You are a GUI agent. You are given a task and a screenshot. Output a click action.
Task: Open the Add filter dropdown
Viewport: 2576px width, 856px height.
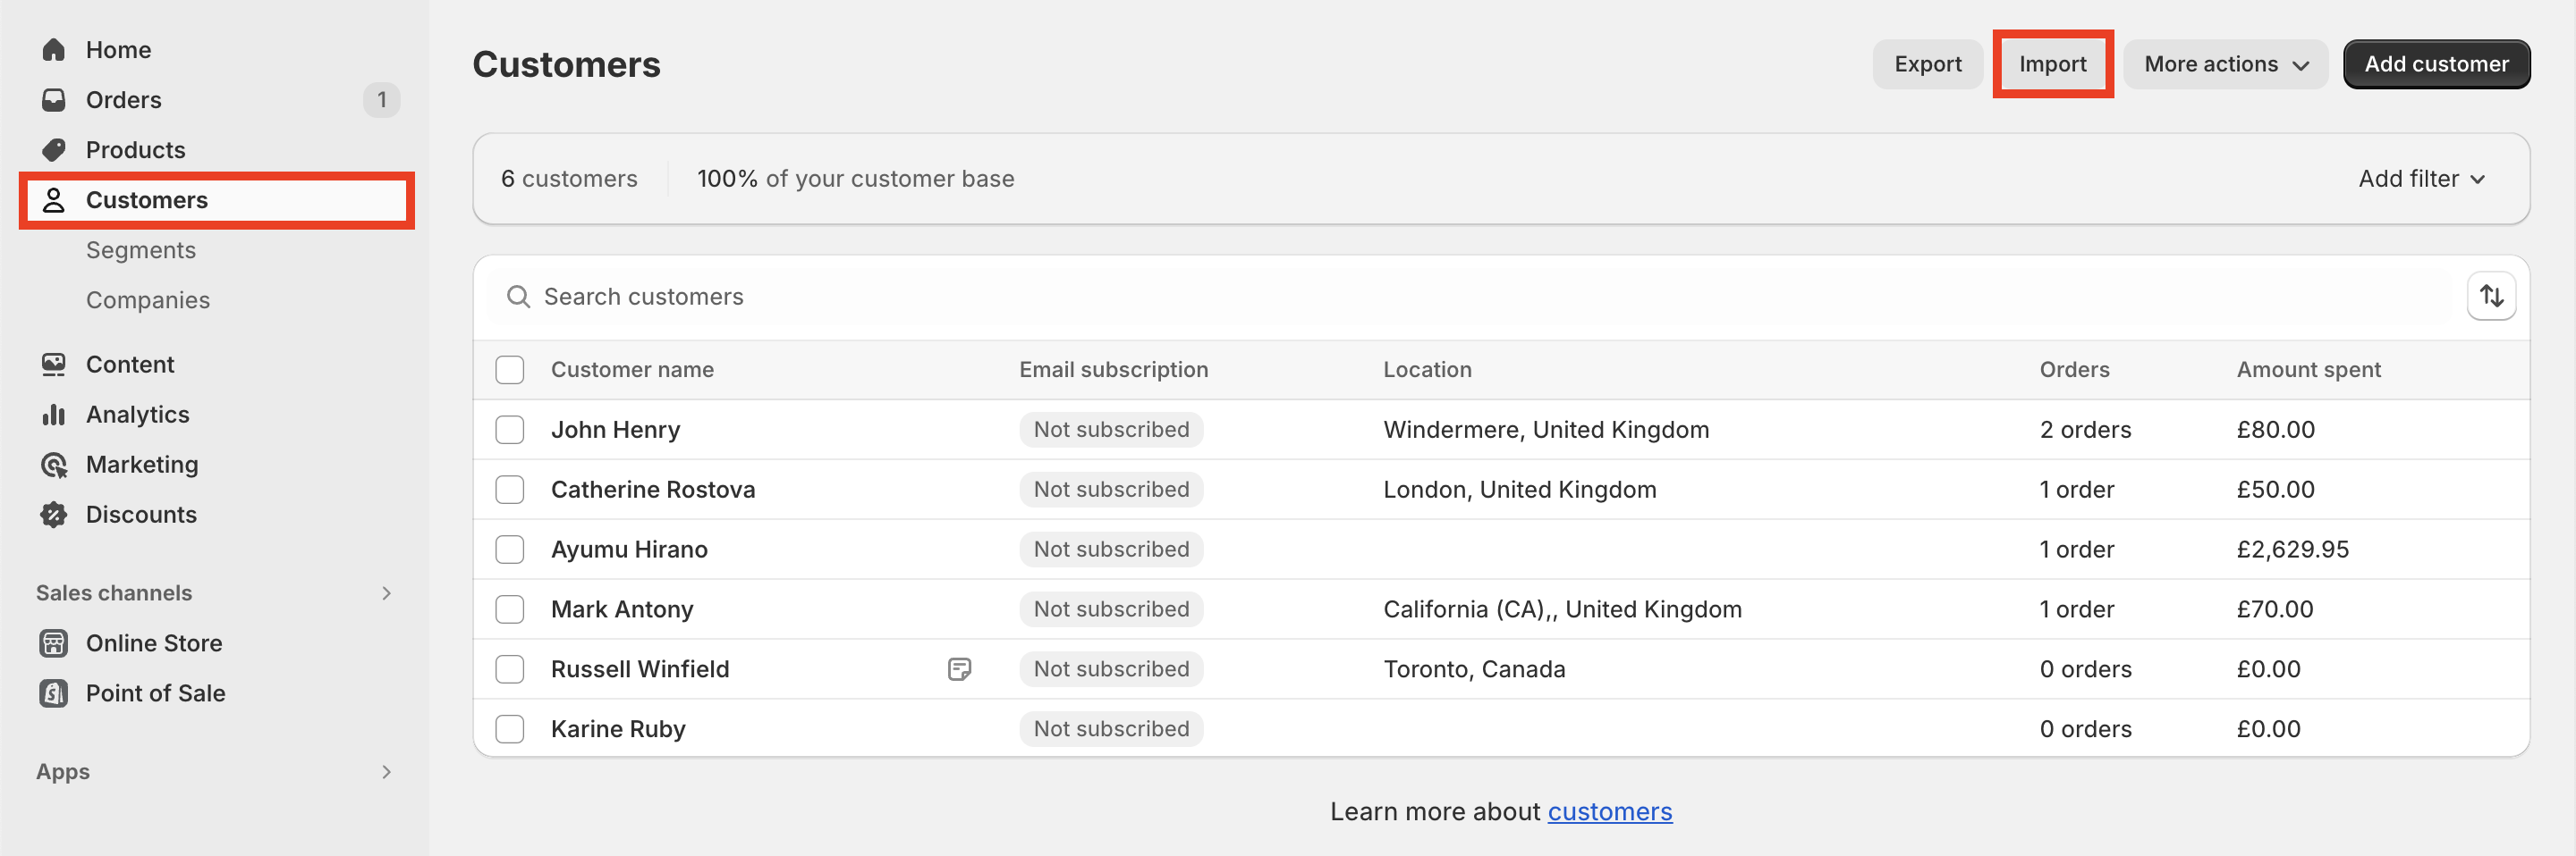[2421, 179]
